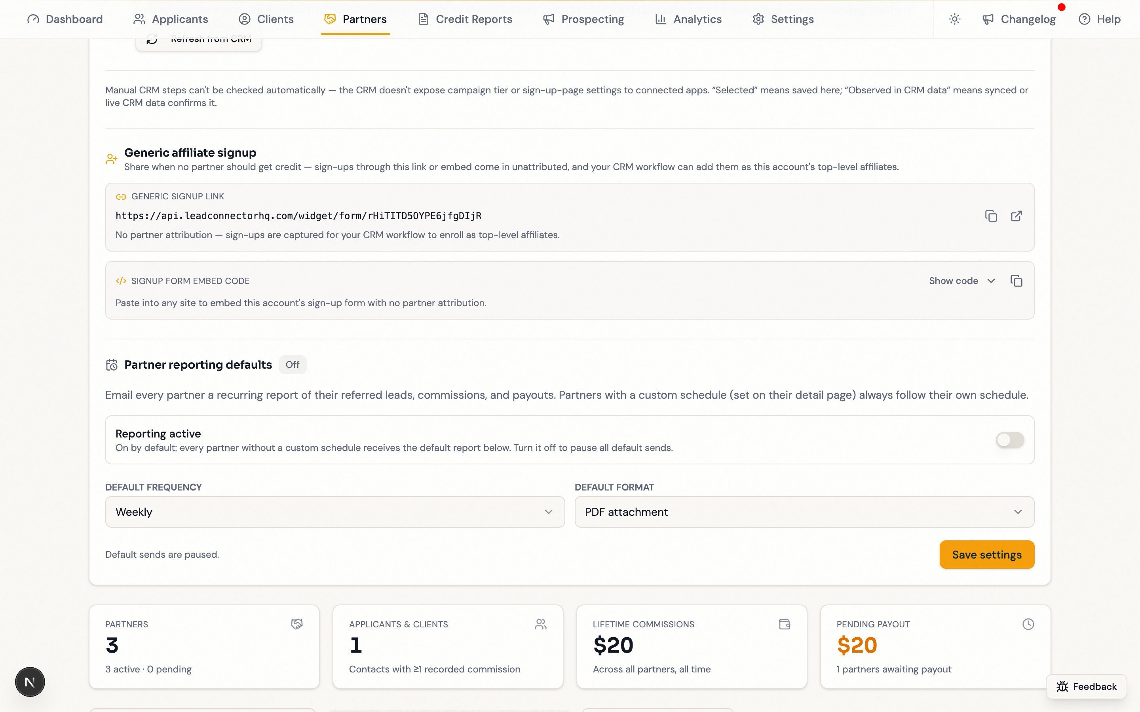Toggle the light/dark theme sun icon
Image resolution: width=1140 pixels, height=712 pixels.
[955, 19]
